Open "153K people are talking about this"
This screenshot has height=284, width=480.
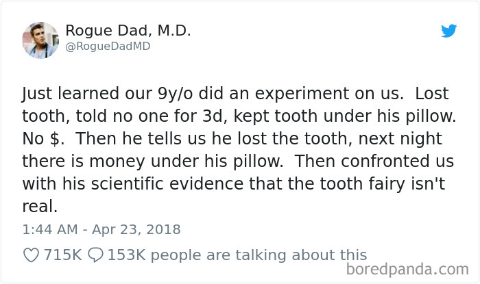pyautogui.click(x=237, y=255)
